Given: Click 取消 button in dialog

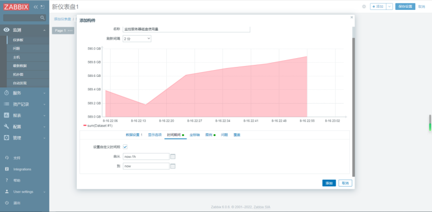Looking at the screenshot, I should (x=345, y=183).
